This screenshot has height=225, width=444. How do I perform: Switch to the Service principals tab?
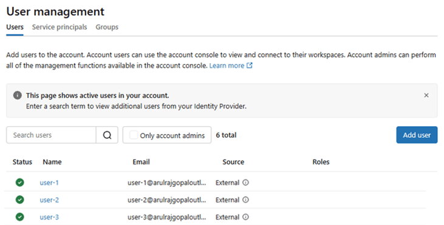60,27
